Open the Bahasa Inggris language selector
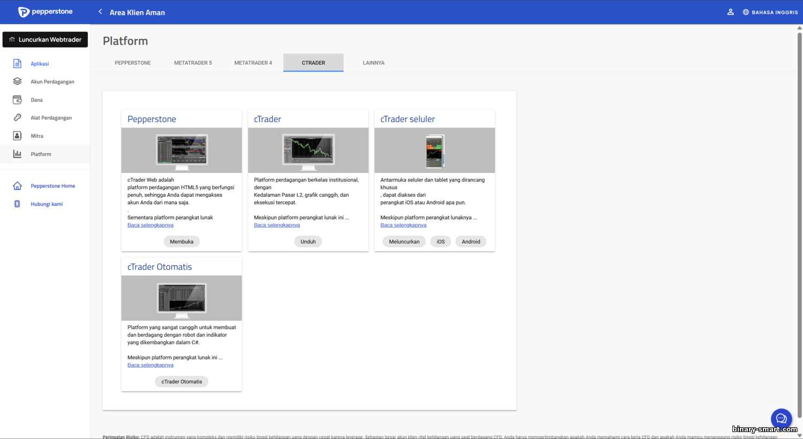Screen dimensions: 803x439 [770, 12]
